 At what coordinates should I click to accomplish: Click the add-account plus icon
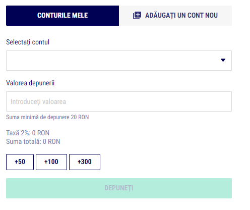(137, 16)
